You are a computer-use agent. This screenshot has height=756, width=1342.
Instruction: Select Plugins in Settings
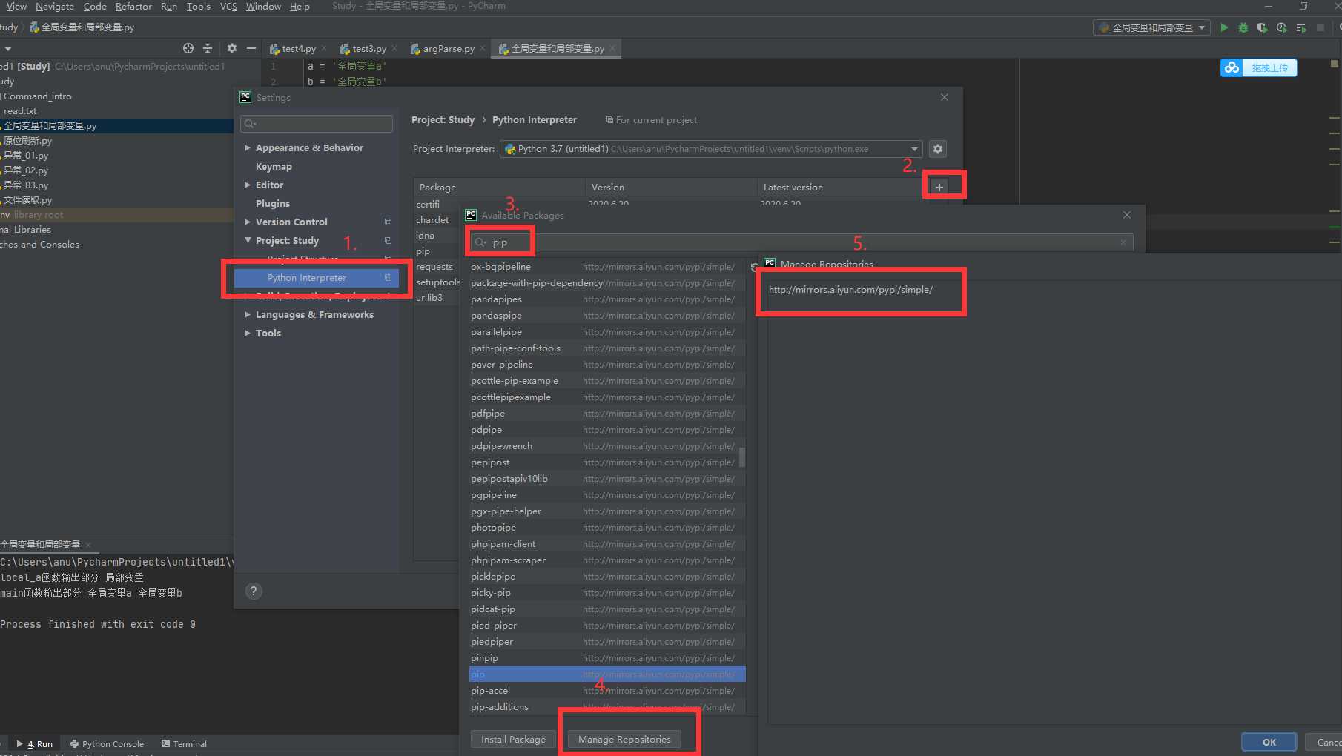[273, 203]
